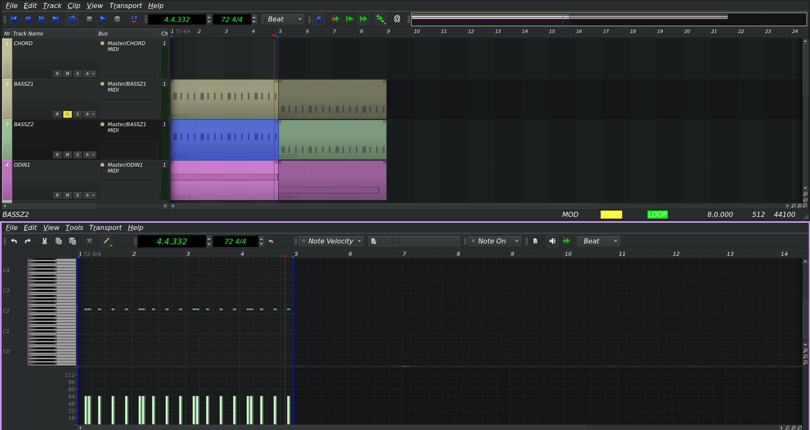The width and height of the screenshot is (810, 430).
Task: Open the Note Velocity view dropdown
Action: pos(331,241)
